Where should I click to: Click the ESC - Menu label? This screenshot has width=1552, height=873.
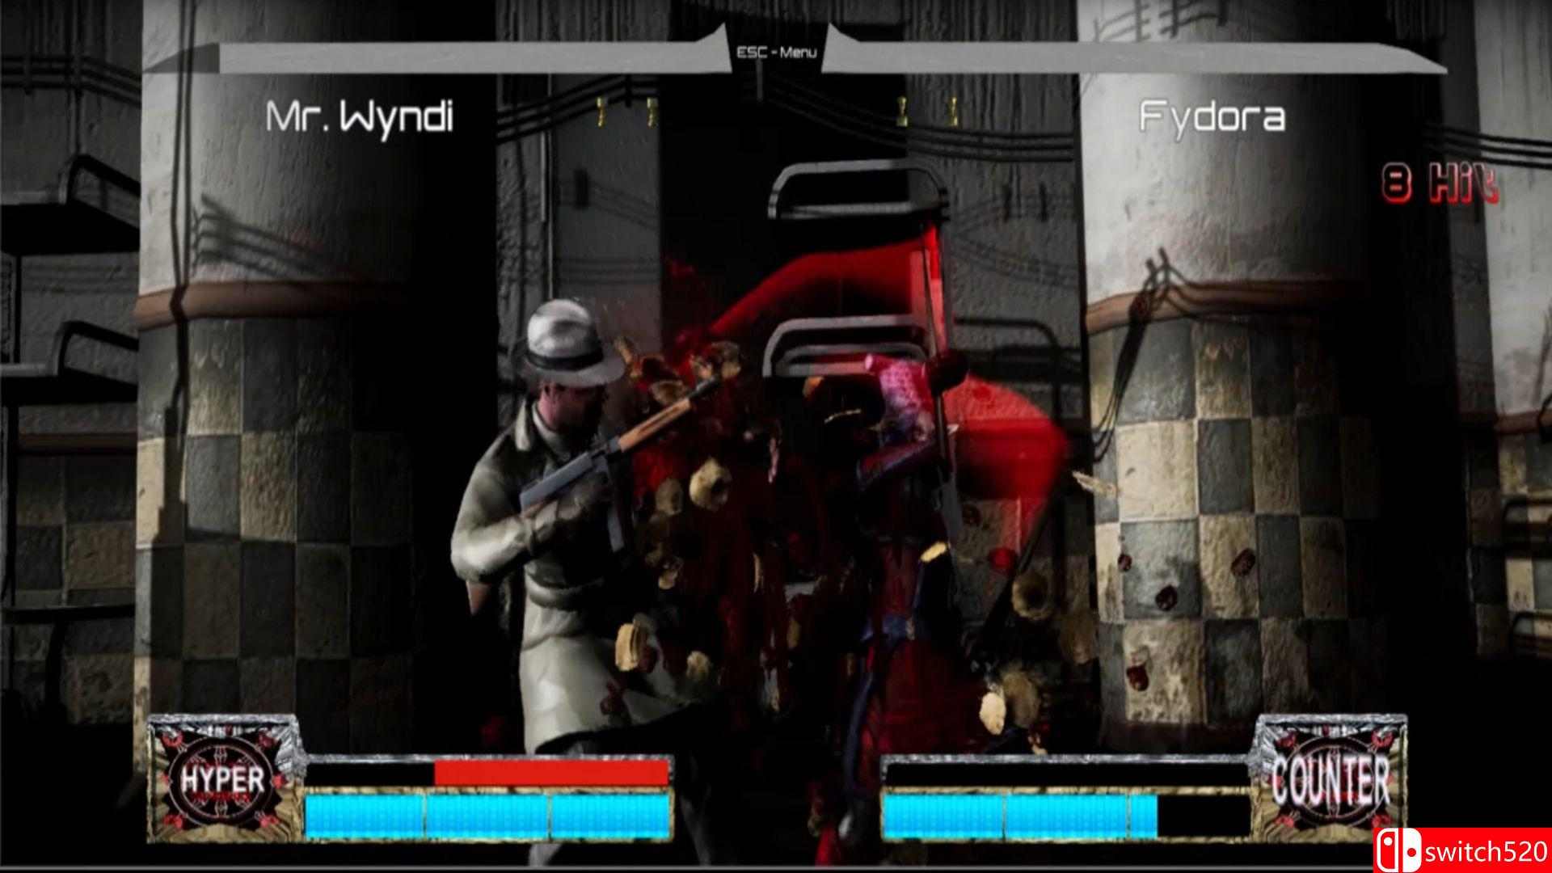click(x=776, y=53)
